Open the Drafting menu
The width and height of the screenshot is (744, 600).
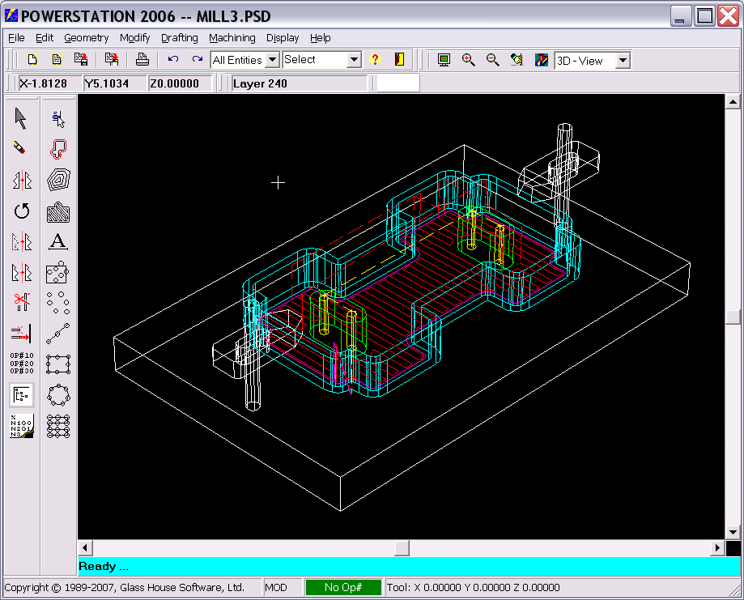click(x=180, y=38)
